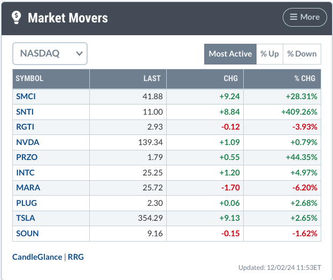Click the percent change -3.93%
This screenshot has height=280, width=333.
pyautogui.click(x=305, y=127)
